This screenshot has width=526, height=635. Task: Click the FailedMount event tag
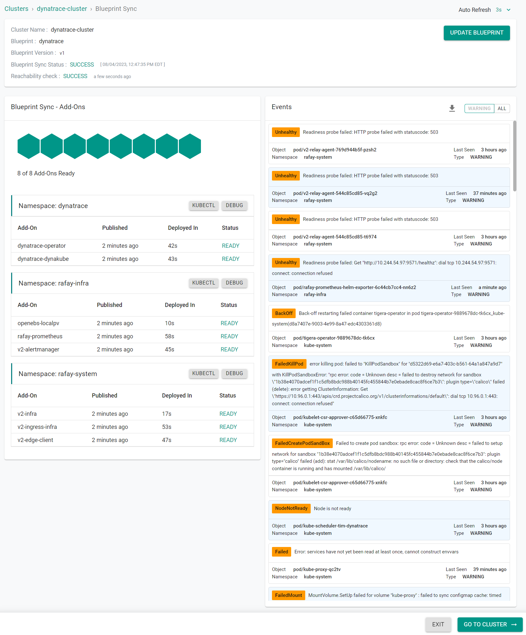288,595
